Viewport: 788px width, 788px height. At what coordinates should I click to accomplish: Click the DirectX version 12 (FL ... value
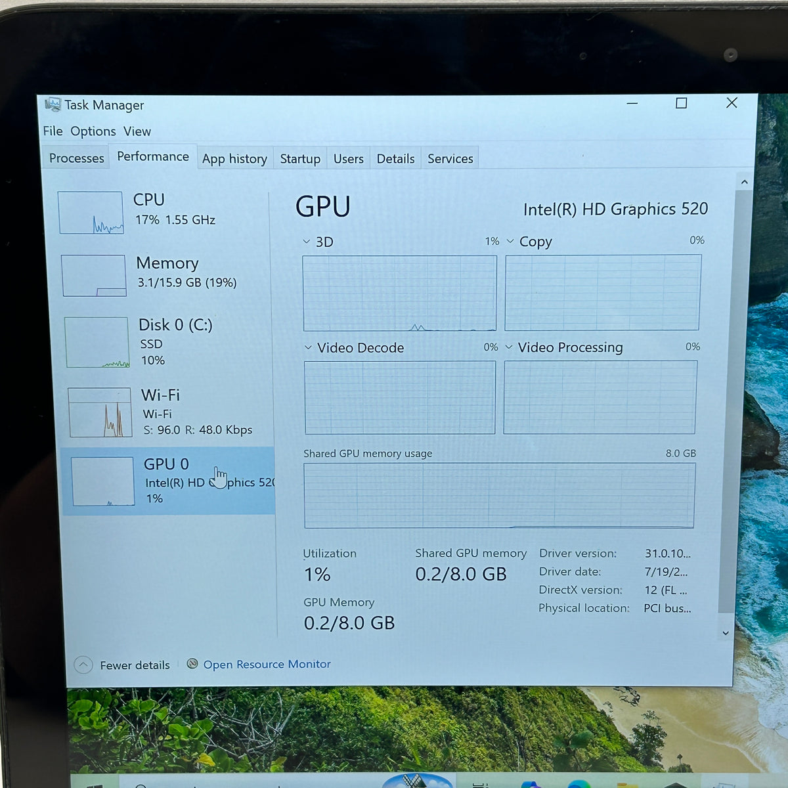pos(666,590)
